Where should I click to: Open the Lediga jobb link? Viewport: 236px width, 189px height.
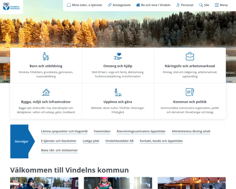click(91, 141)
